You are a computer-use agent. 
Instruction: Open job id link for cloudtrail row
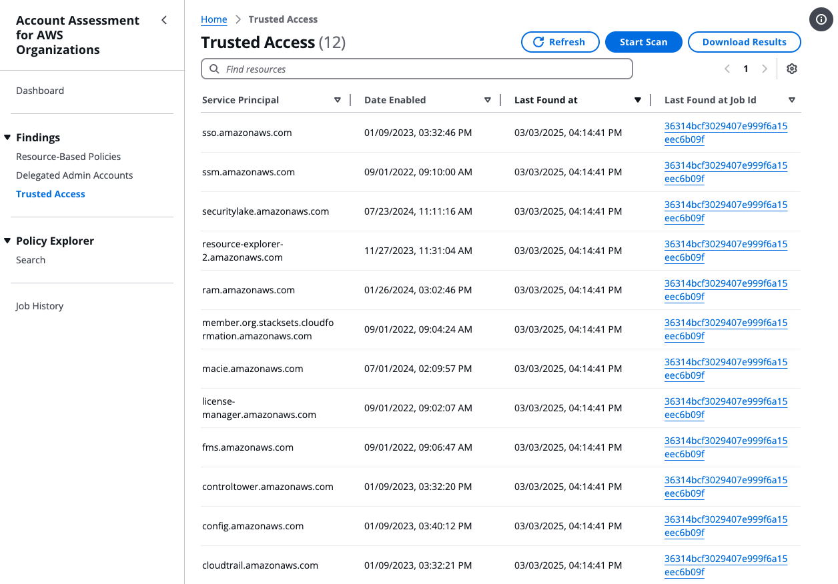tap(726, 565)
